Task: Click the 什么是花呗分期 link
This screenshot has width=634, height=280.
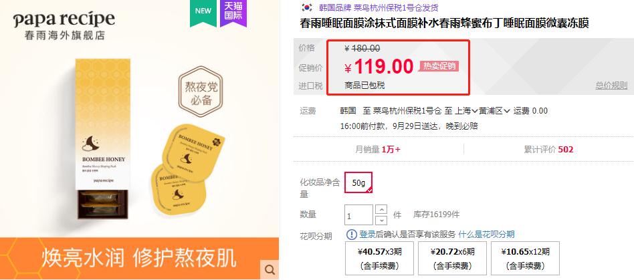Action: coord(486,235)
